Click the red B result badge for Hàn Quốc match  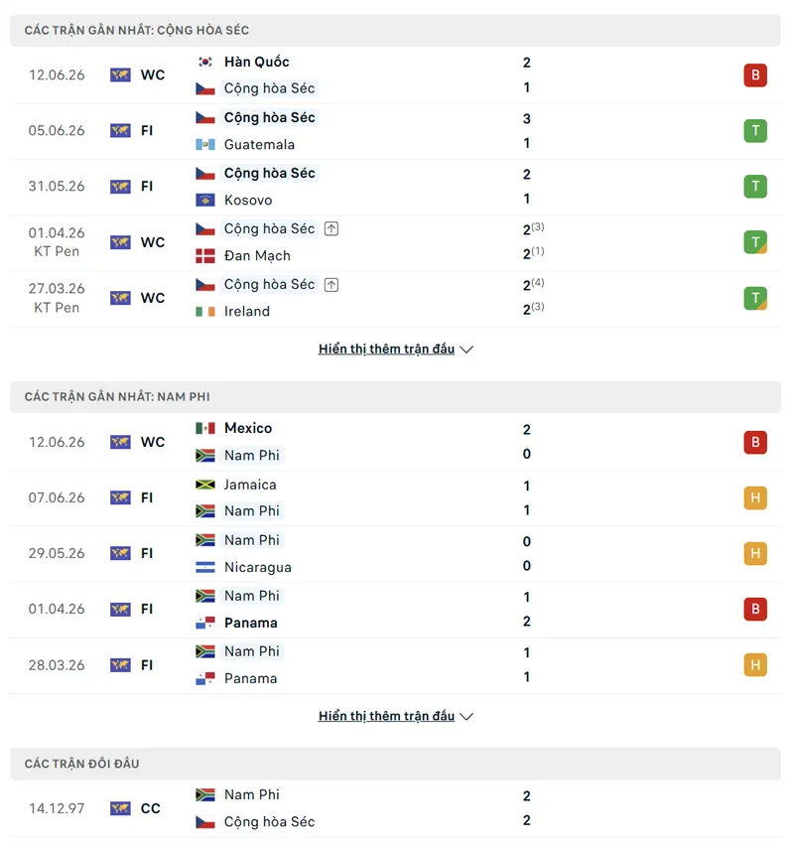(x=754, y=74)
